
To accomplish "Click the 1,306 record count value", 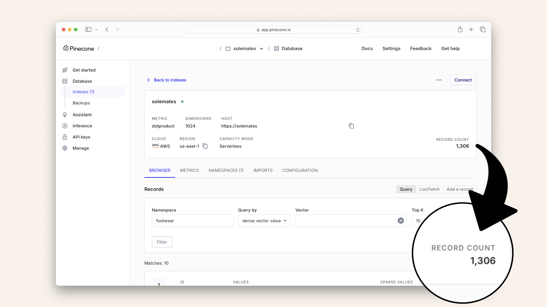I will pos(462,146).
